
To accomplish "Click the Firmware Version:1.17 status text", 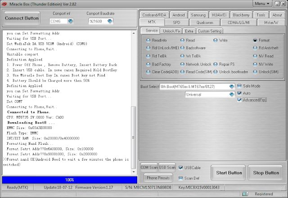I will (x=94, y=187).
